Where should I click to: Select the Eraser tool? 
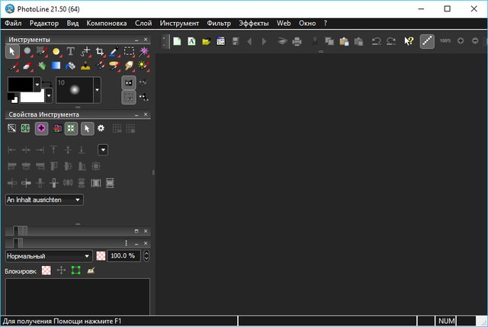27,66
